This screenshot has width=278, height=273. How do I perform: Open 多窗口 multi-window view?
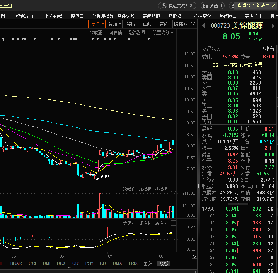point(213,6)
